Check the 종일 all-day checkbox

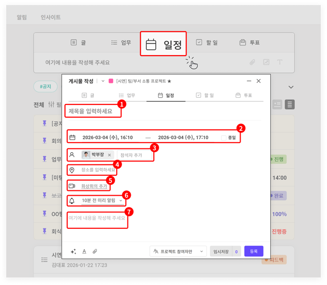[x=224, y=138]
